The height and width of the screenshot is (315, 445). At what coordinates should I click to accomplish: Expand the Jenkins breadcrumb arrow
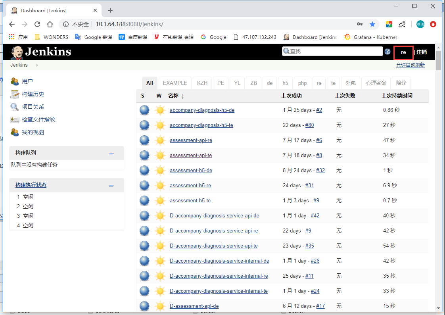tap(37, 65)
